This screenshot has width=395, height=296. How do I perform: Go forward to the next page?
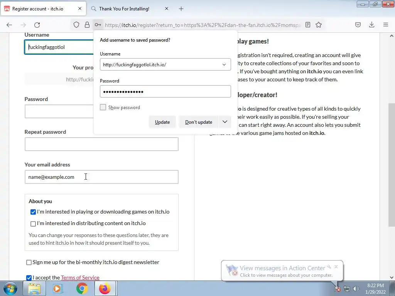point(23,25)
